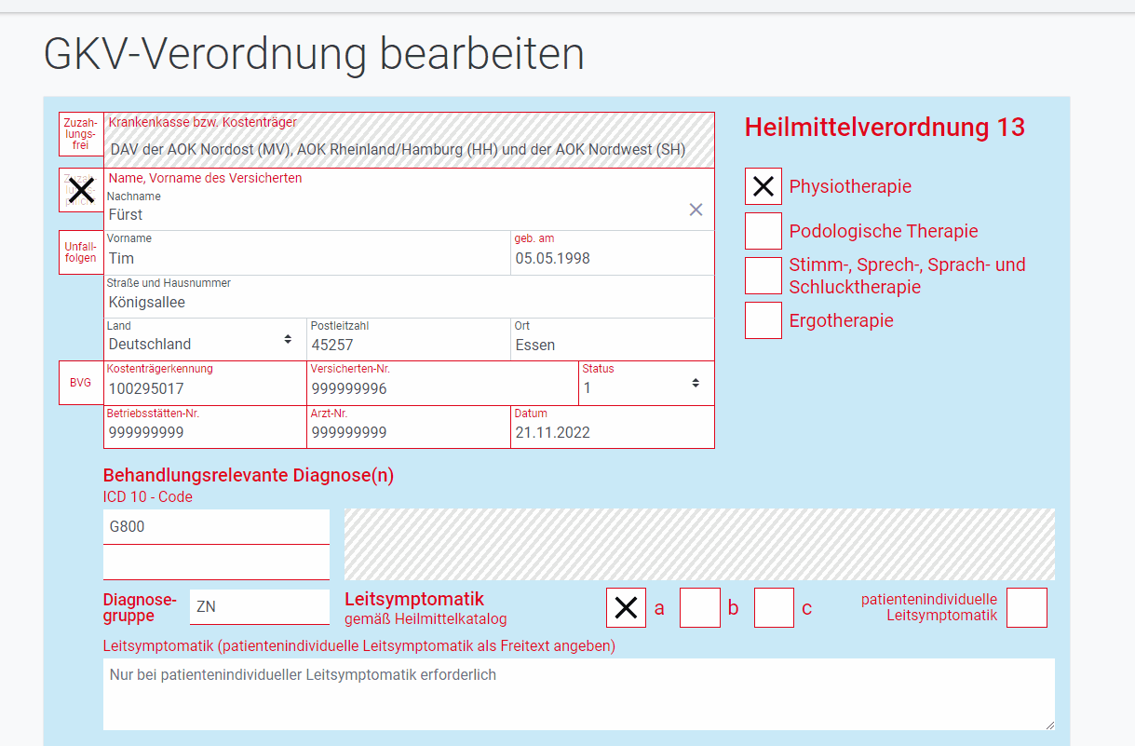1135x746 pixels.
Task: Open the Land dropdown showing Deutschland
Action: (x=205, y=339)
